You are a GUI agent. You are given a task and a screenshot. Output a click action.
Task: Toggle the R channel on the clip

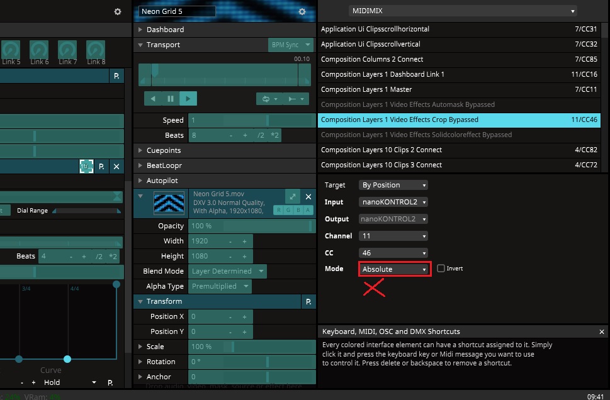[x=278, y=210]
